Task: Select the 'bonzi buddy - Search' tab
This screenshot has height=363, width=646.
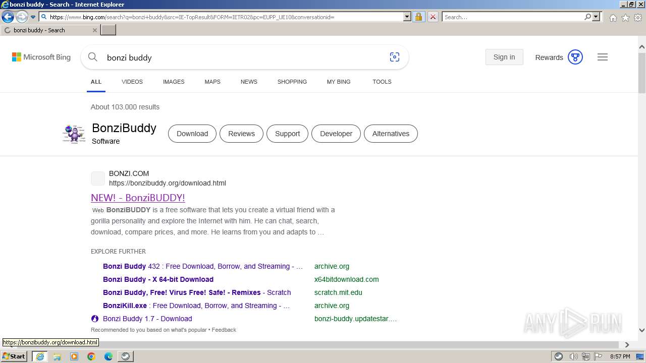Action: pos(50,30)
